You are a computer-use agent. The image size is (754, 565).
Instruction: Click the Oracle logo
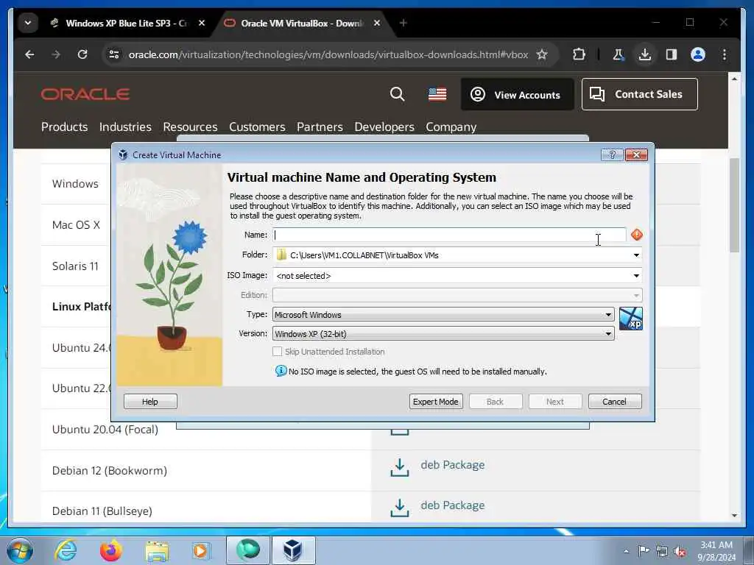(x=85, y=94)
